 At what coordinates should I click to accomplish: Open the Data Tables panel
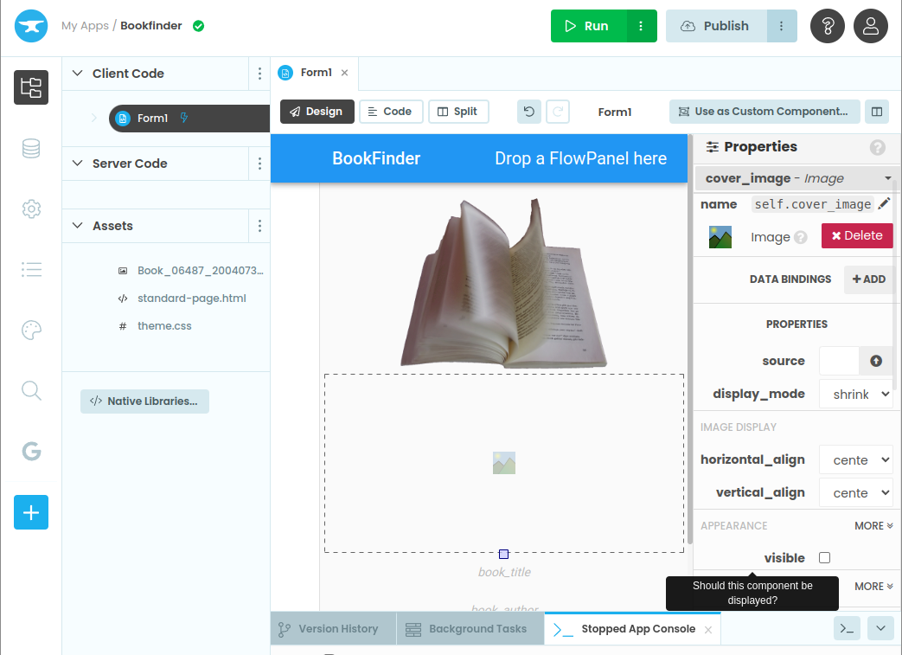coord(31,148)
